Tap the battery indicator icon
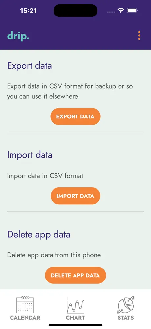151x329 pixels. click(x=132, y=10)
